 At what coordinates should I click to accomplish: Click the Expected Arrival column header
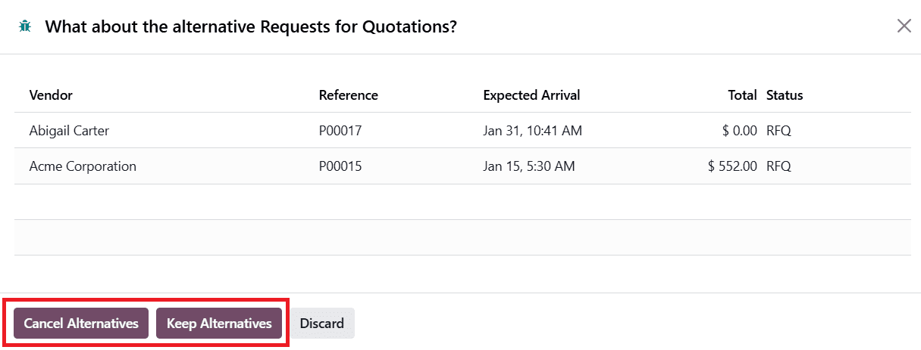(531, 95)
